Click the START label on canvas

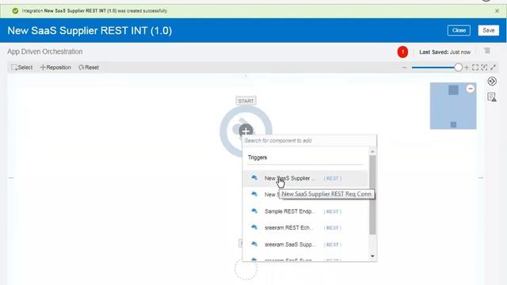coord(246,101)
